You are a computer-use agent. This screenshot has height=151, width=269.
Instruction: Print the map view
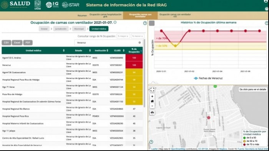152,113
